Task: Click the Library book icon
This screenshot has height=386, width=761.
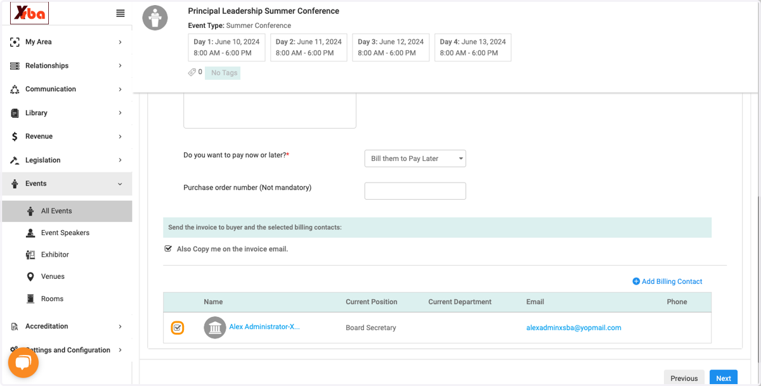Action: point(15,113)
